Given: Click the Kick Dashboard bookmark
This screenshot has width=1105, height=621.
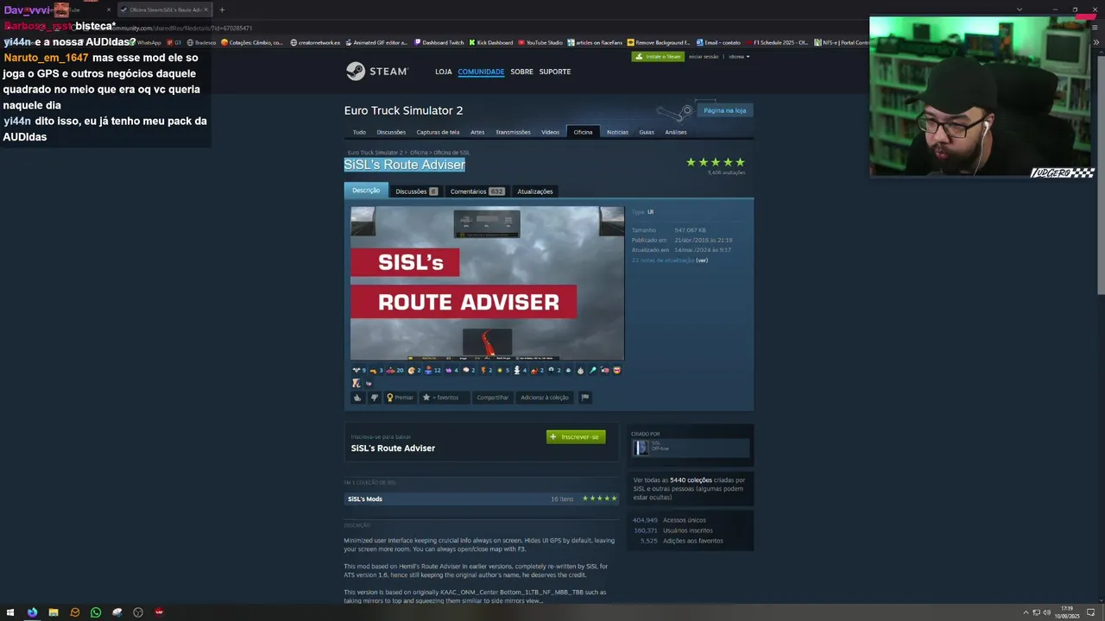Looking at the screenshot, I should point(491,42).
